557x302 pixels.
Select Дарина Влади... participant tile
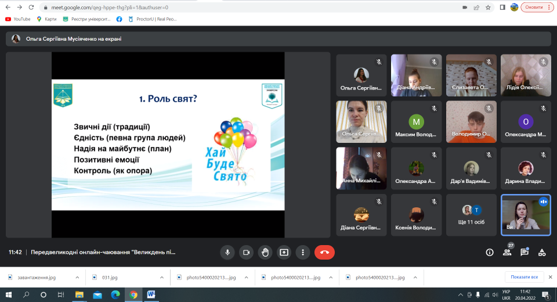pyautogui.click(x=526, y=168)
